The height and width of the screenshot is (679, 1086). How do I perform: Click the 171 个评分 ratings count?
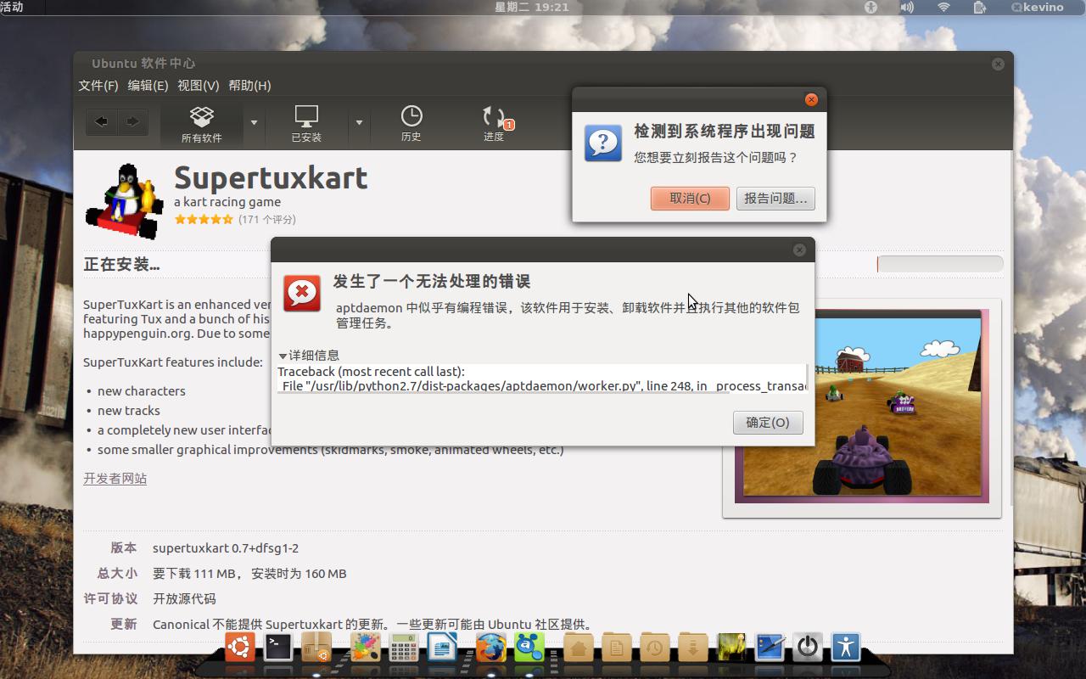coord(267,219)
